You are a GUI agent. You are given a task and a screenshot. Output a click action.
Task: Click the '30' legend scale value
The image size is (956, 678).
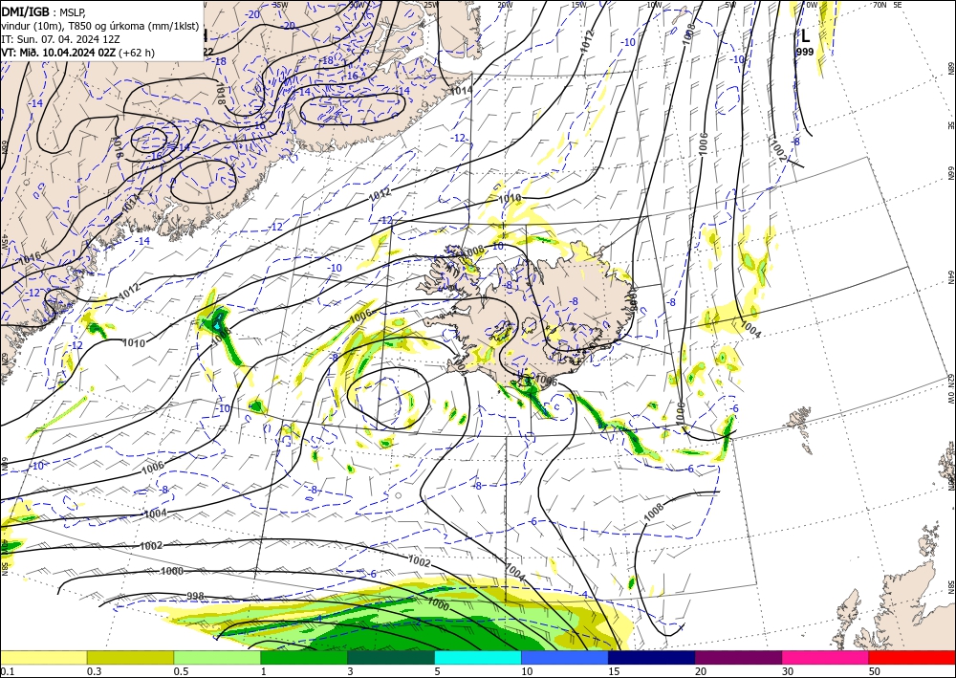click(788, 671)
